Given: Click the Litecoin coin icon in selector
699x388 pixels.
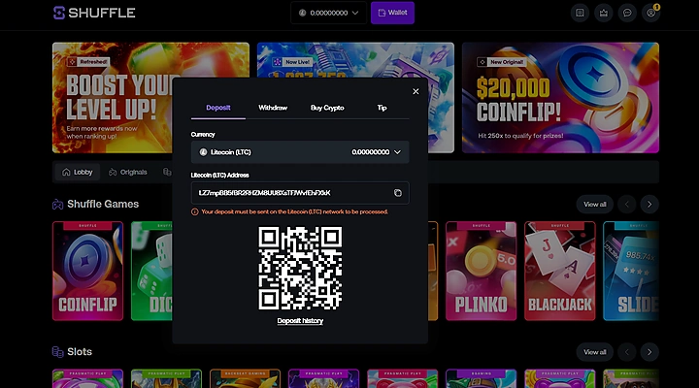Looking at the screenshot, I should (203, 152).
